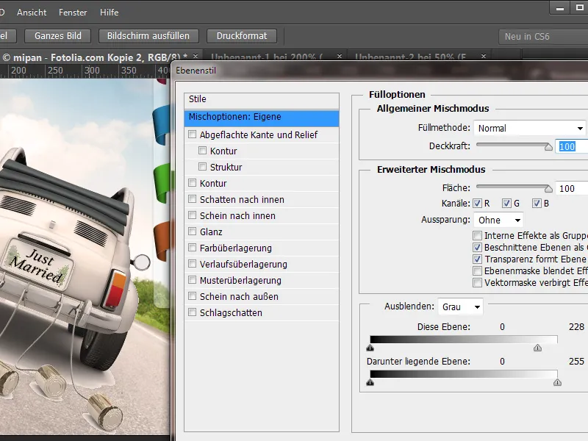588x441 pixels.
Task: Enable the Kontur sub-option under Abgeflachte Kante
Action: point(203,151)
